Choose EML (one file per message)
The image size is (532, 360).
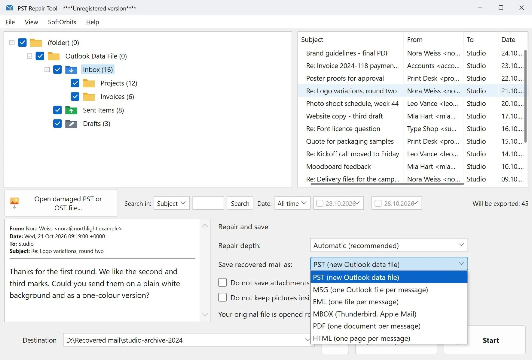[x=389, y=301]
